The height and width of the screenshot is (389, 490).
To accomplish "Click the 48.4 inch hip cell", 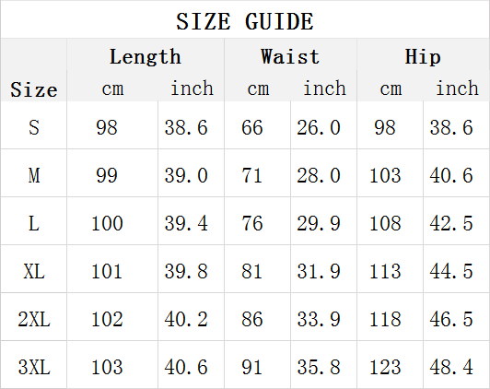I will [x=451, y=367].
